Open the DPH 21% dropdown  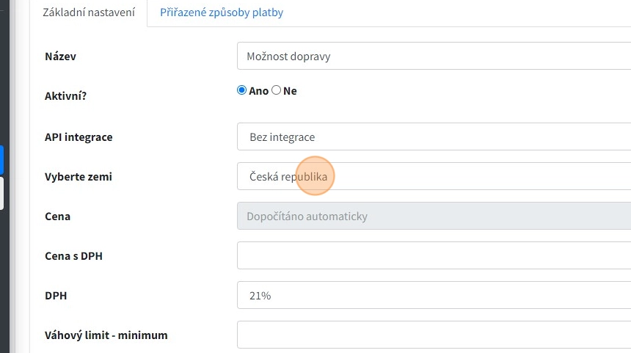pyautogui.click(x=433, y=296)
